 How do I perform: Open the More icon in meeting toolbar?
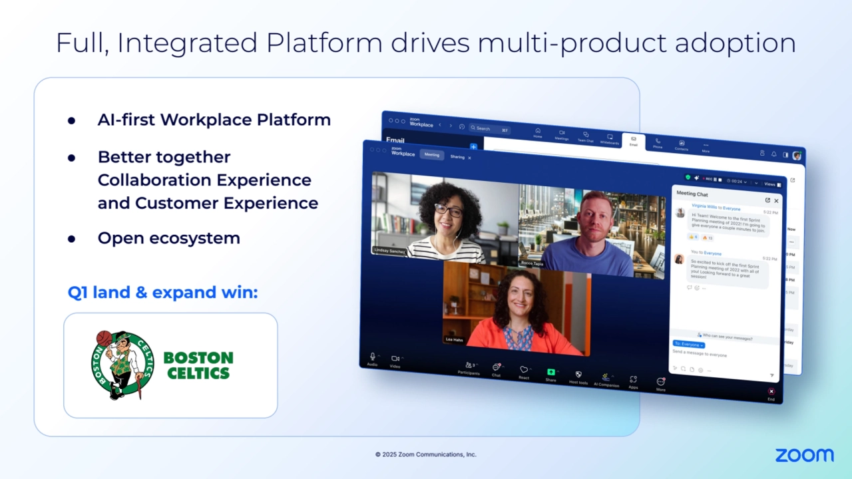click(660, 382)
